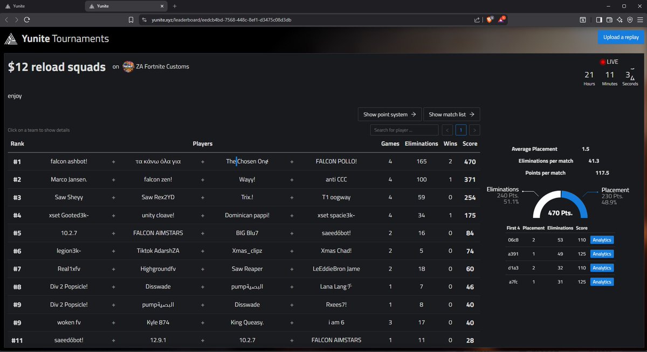
Task: Switch to the first Yunite tab
Action: [41, 6]
